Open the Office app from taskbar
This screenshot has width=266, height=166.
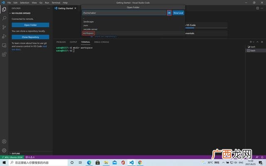123,163
